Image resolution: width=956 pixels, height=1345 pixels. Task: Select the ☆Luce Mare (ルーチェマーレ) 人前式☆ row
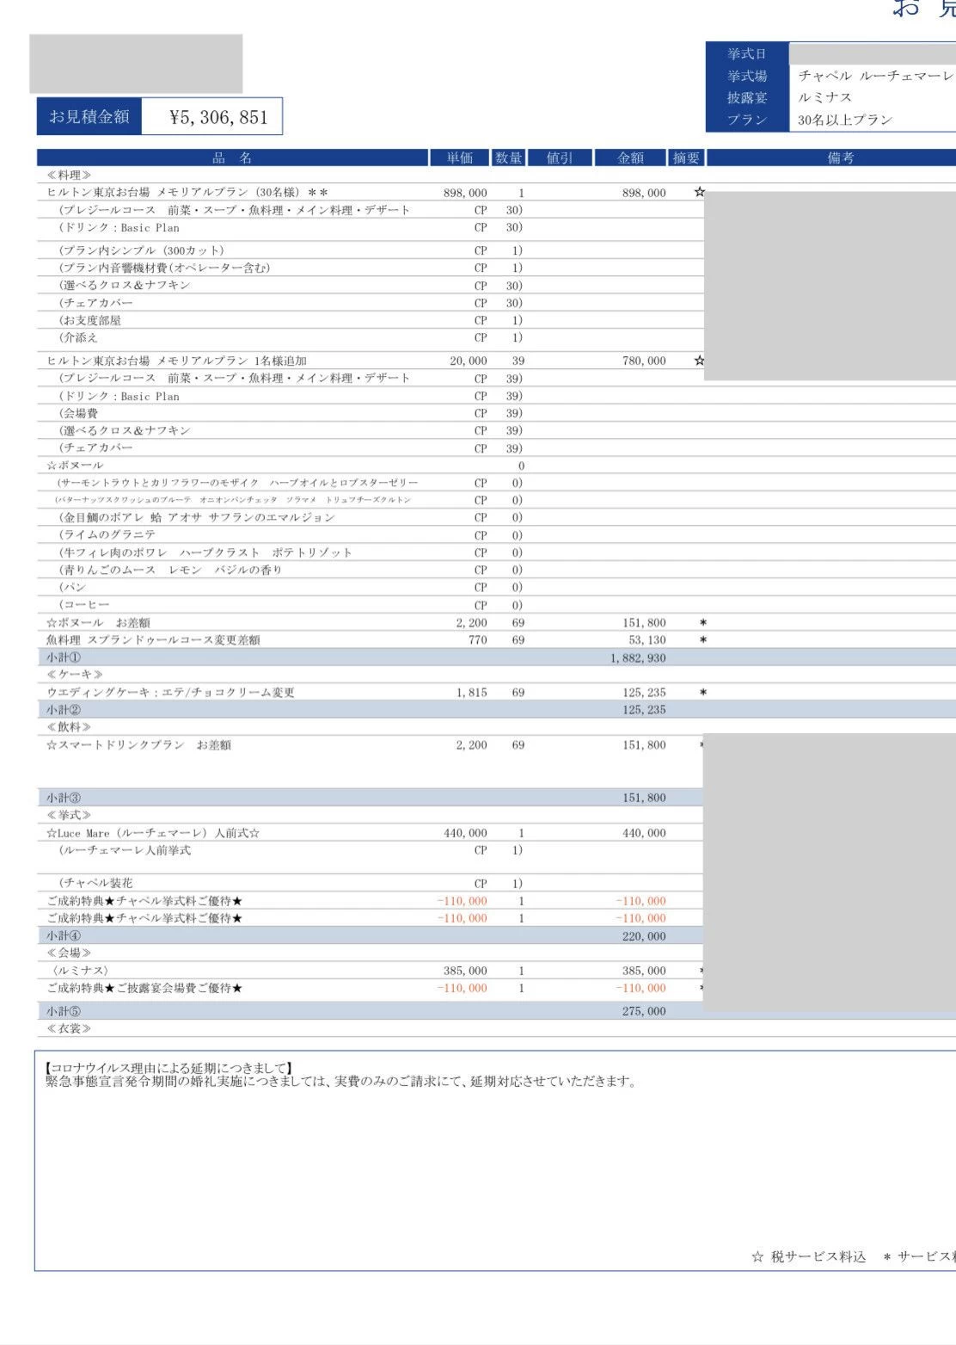[x=153, y=833]
